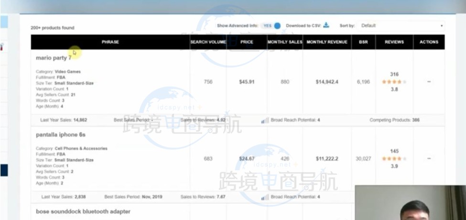
Task: Click star rating for mario party 7
Action: click(394, 82)
